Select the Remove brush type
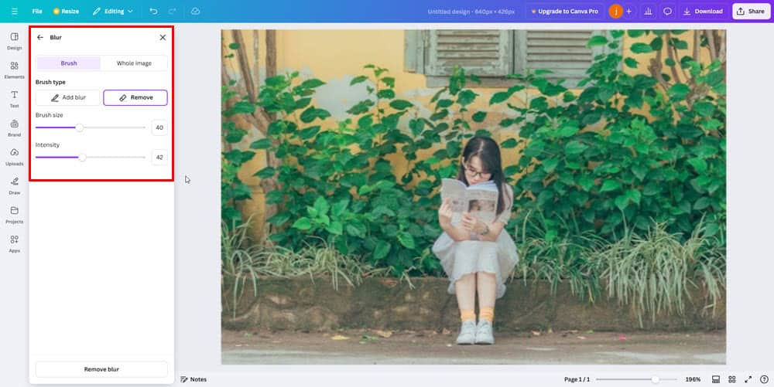 coord(135,97)
